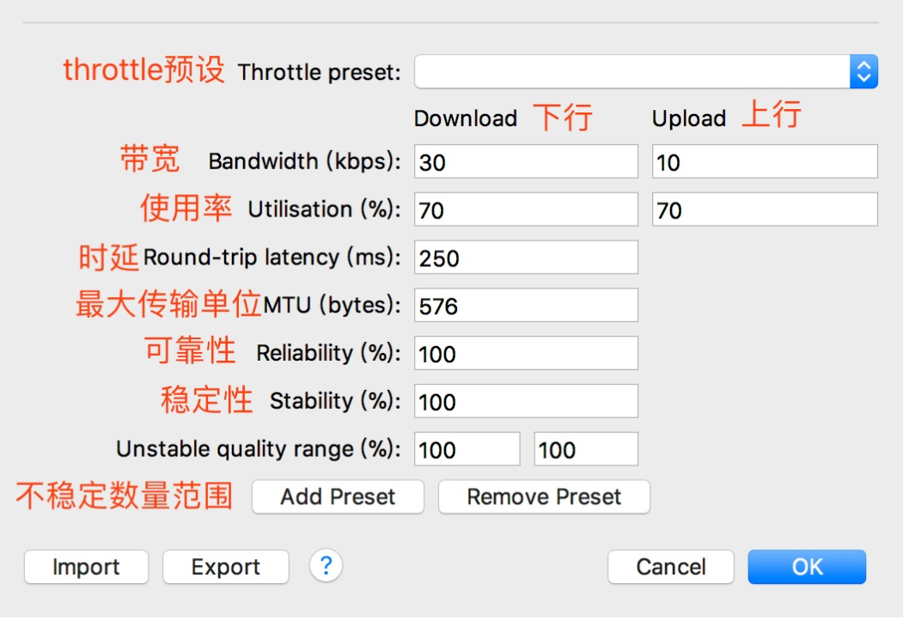Select the Reliability percentage field
Viewport: 903px width, 620px height.
[x=526, y=353]
